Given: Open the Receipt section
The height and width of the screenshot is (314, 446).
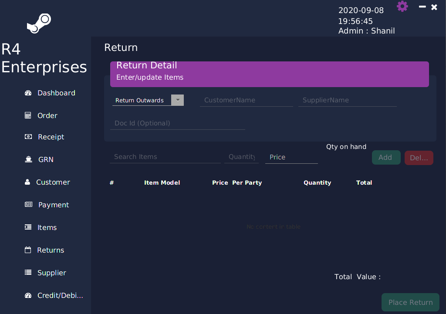Looking at the screenshot, I should pos(51,137).
